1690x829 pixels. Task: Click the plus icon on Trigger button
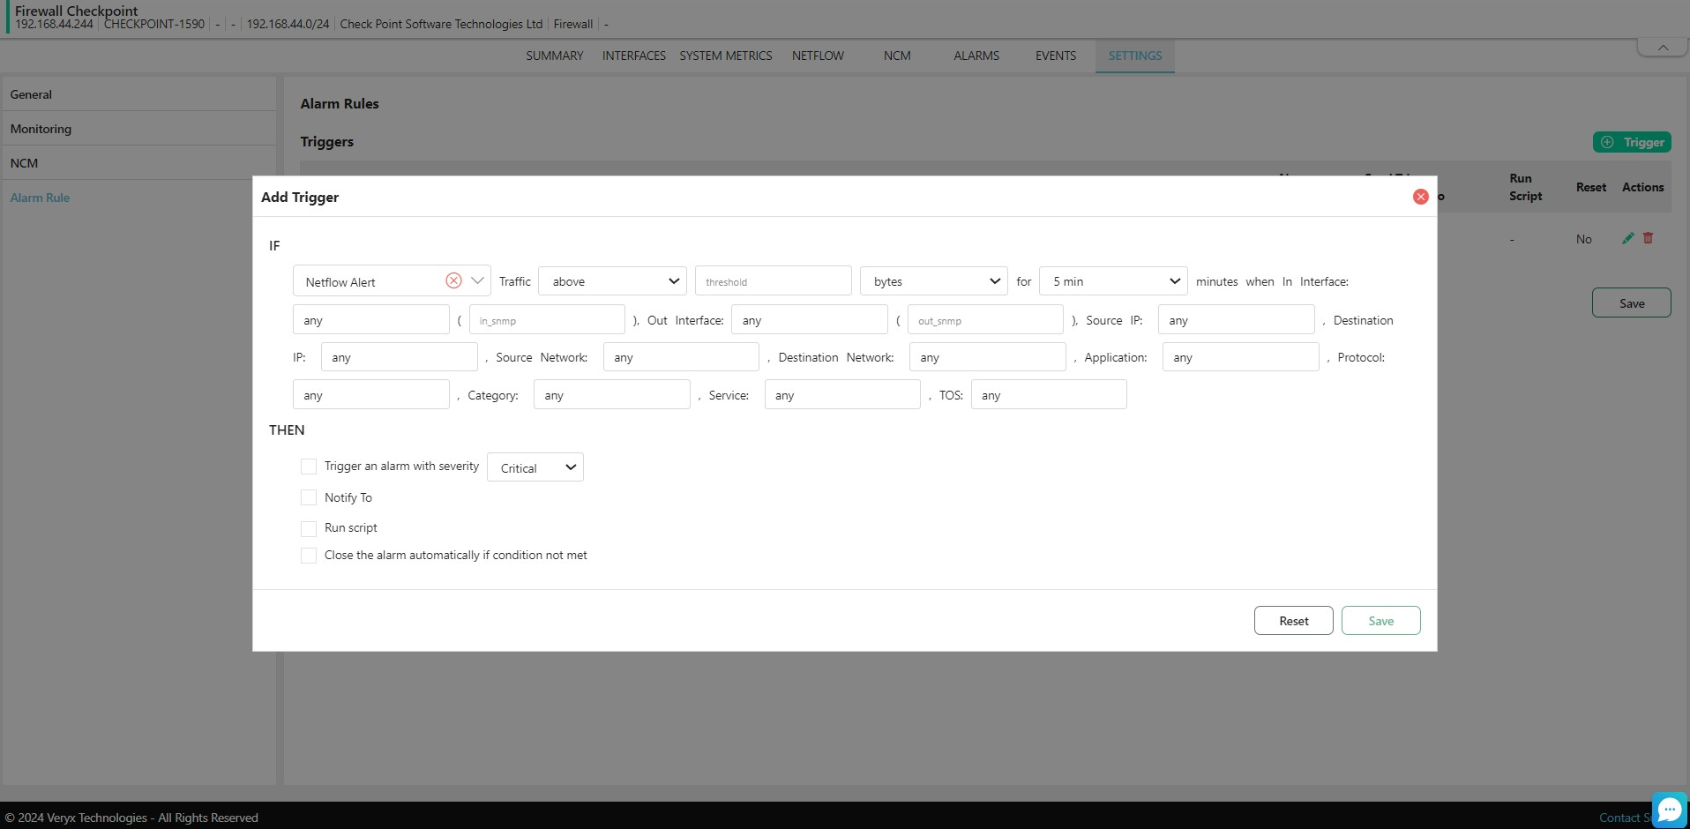click(1607, 142)
